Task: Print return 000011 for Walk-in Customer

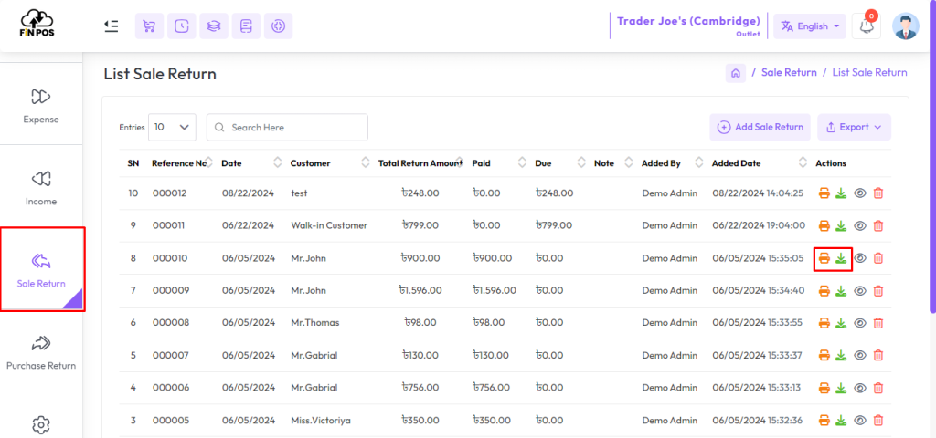Action: (824, 226)
